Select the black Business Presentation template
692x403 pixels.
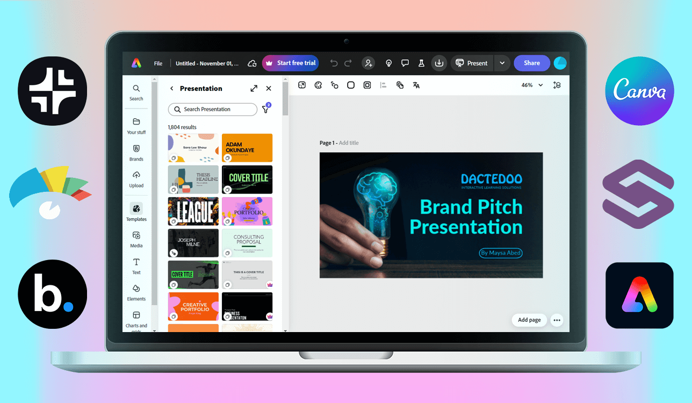247,306
